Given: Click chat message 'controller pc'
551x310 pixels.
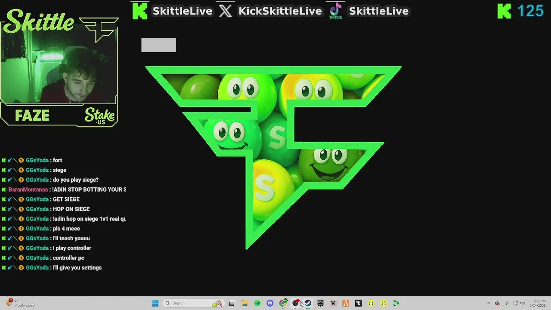Looking at the screenshot, I should pos(68,258).
